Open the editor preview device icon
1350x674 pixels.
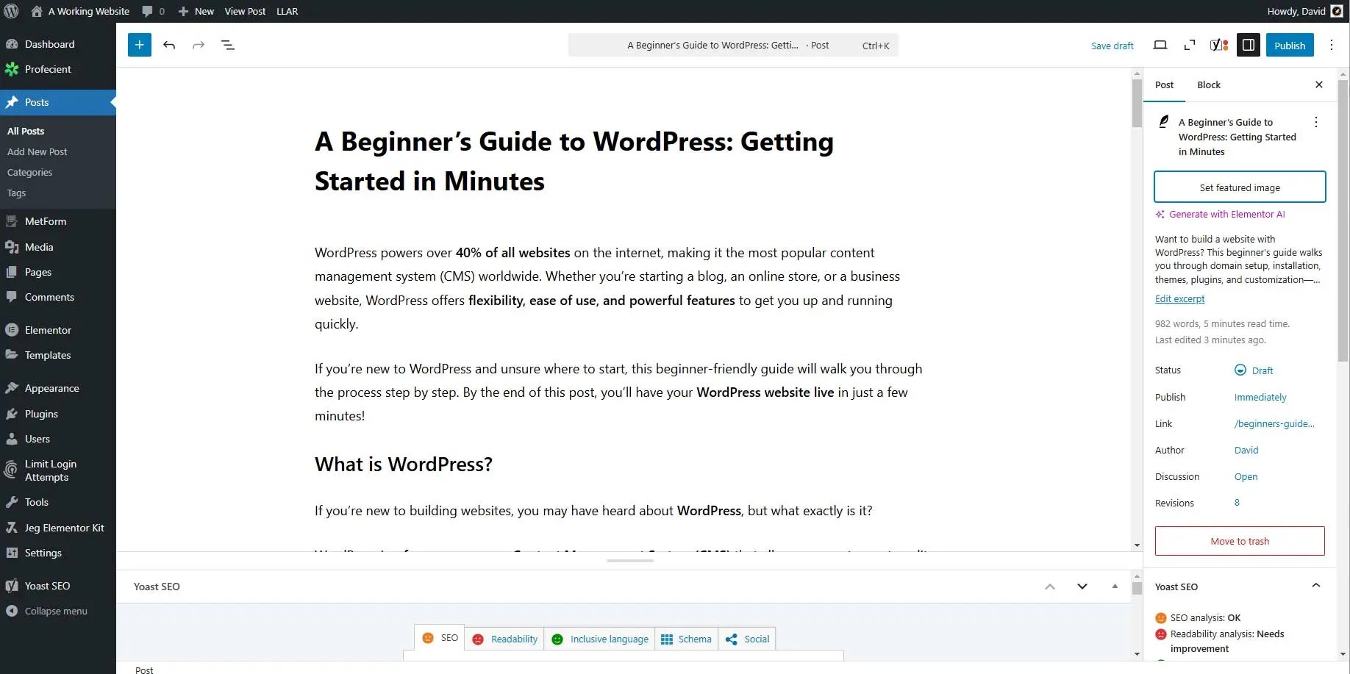pos(1160,45)
